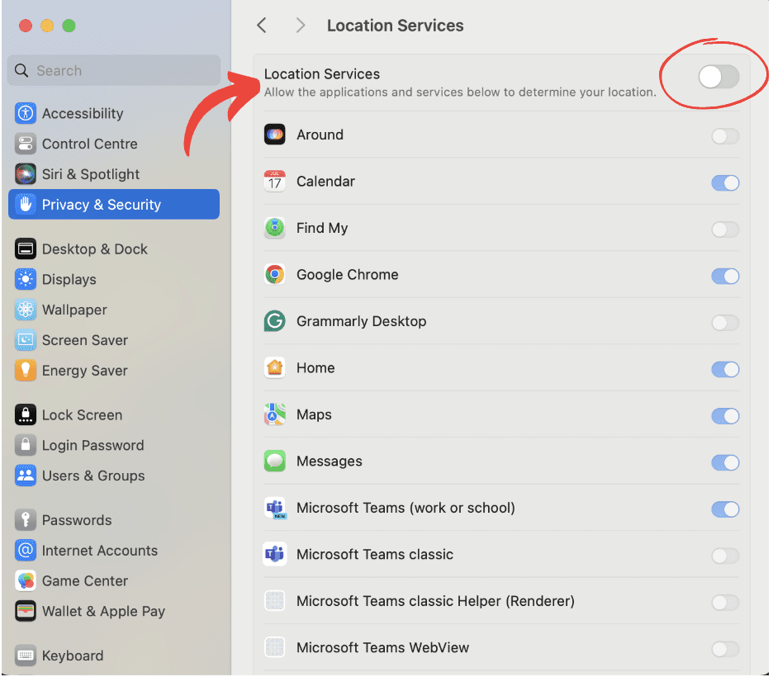Click the Find My app icon
The height and width of the screenshot is (677, 773).
tap(274, 228)
